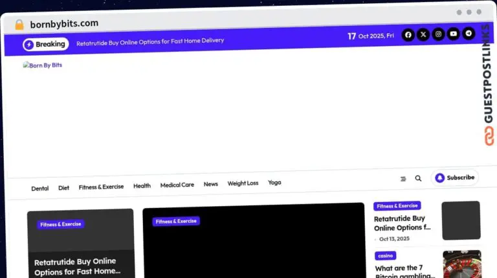Open the Health menu item

(142, 185)
